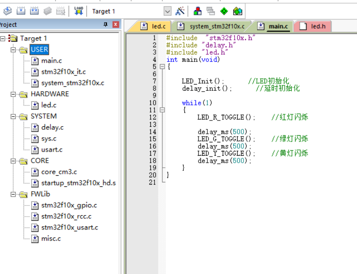This screenshot has height=274, width=357.
Task: Pin the Project panel with pushpin icon
Action: (105, 24)
